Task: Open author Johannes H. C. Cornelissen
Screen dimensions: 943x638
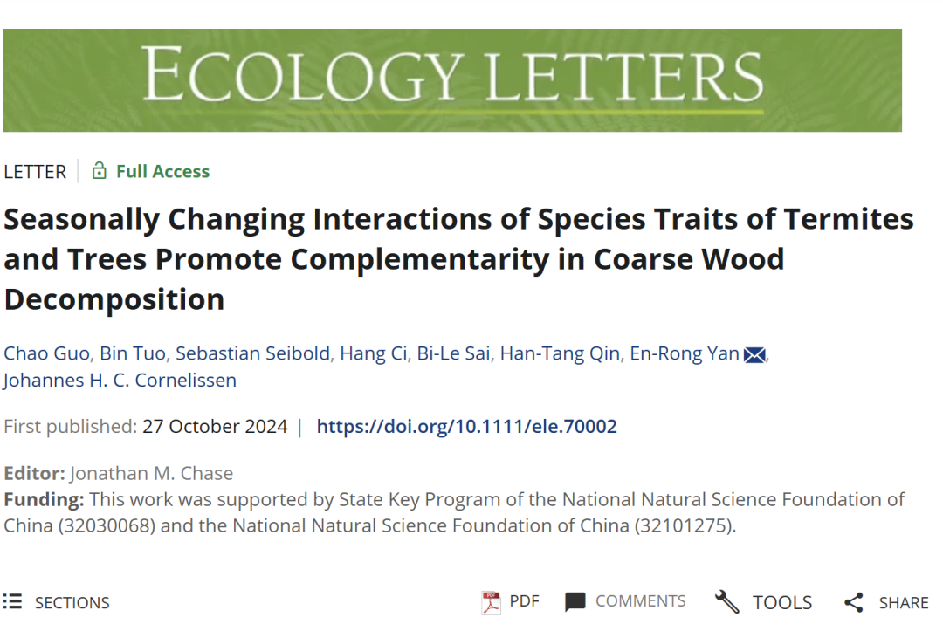Action: (x=120, y=381)
